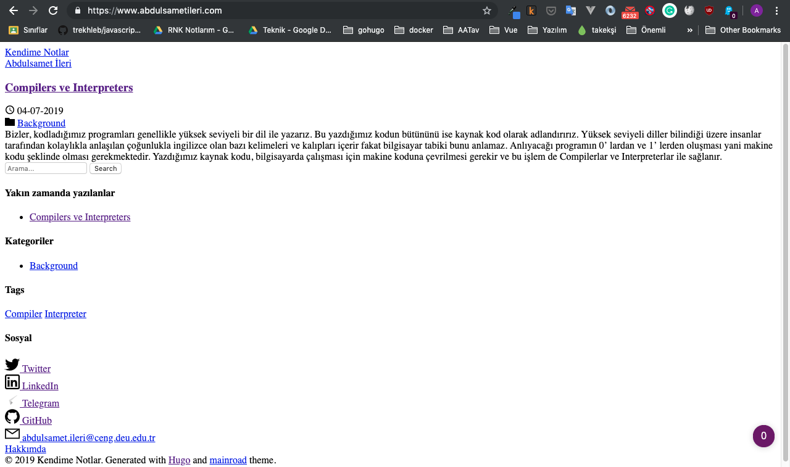Screen dimensions: 790x467
Task: Expand hidden bookmarks with the chevron
Action: (689, 29)
